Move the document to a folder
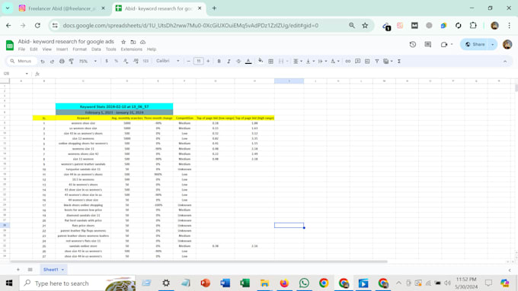Screen dimensions: 518x291 click(133, 43)
